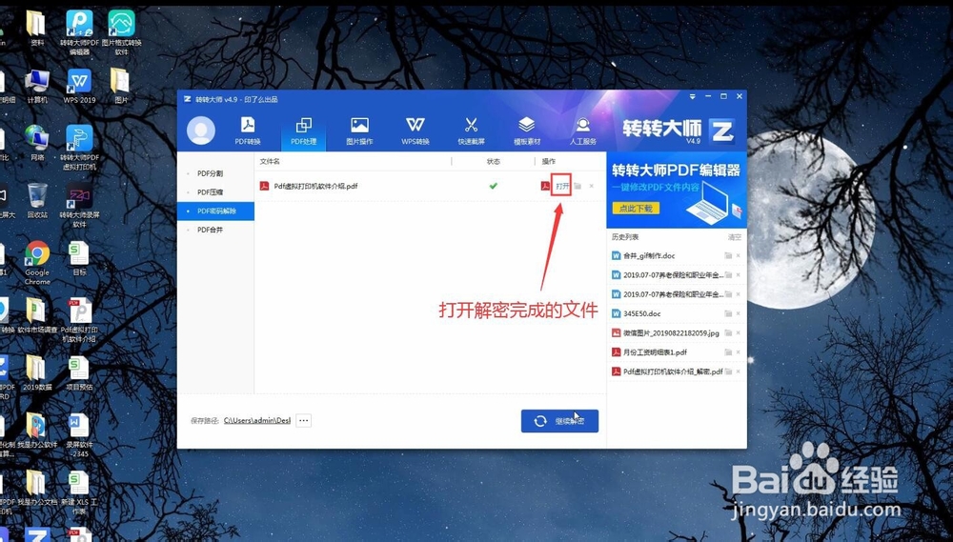Open history item 微信图片_20190822182059.jpg

point(671,333)
